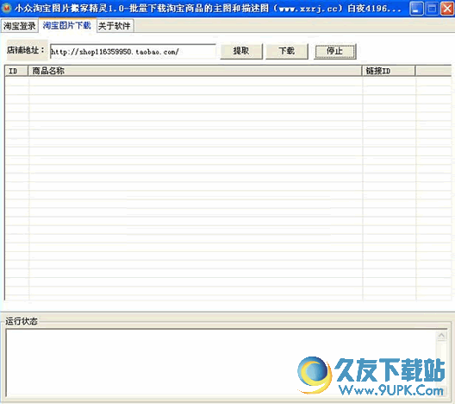The width and height of the screenshot is (455, 404).
Task: Click the 下载 button
Action: [287, 52]
